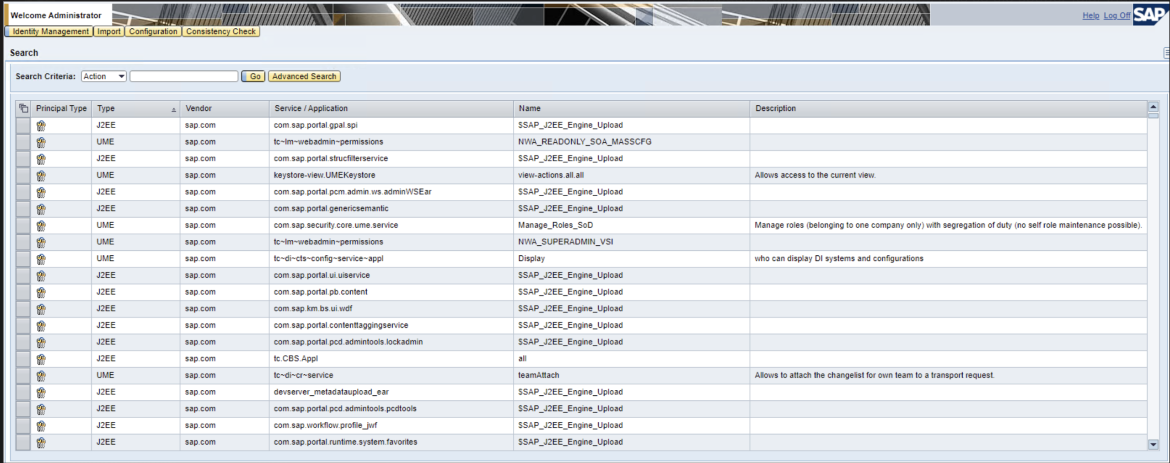Click principal icon for adminWSEar row
1170x463 pixels.
tap(41, 193)
